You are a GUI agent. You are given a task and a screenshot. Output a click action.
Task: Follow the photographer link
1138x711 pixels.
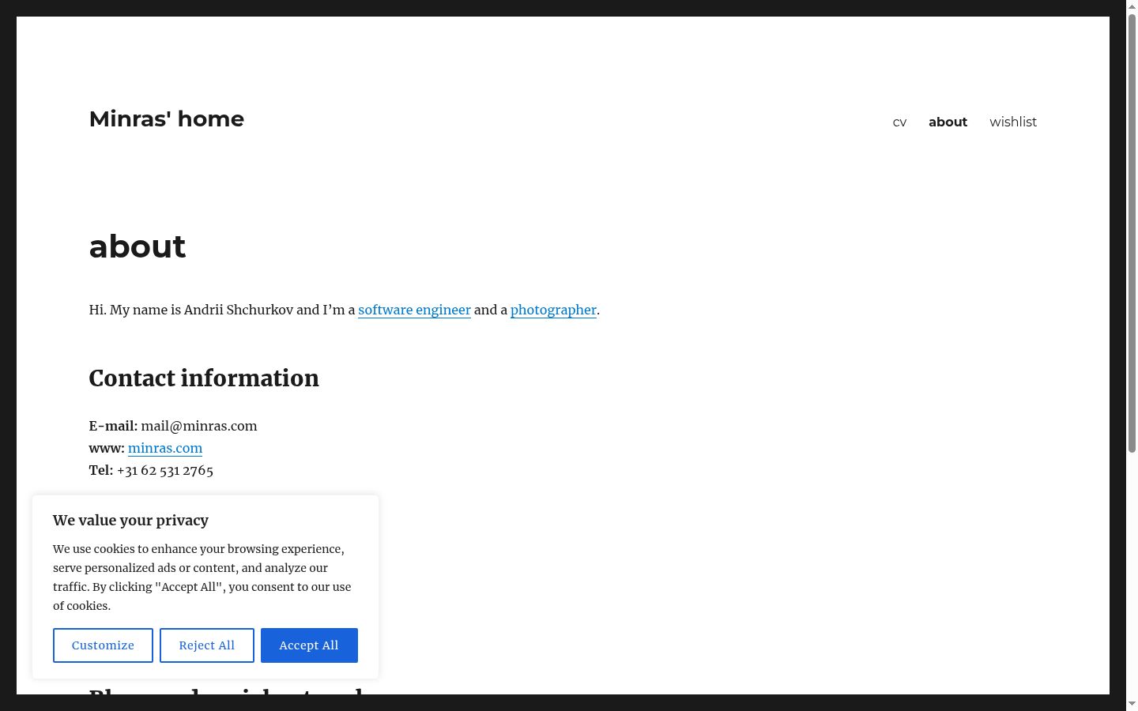[553, 310]
